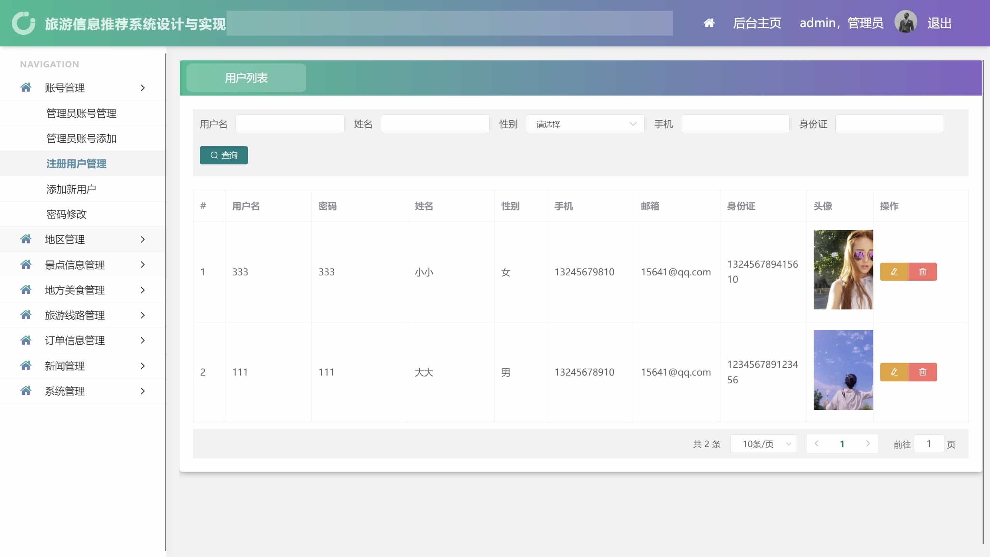The height and width of the screenshot is (557, 990).
Task: Click ID number 123456789123456
Action: pos(763,372)
